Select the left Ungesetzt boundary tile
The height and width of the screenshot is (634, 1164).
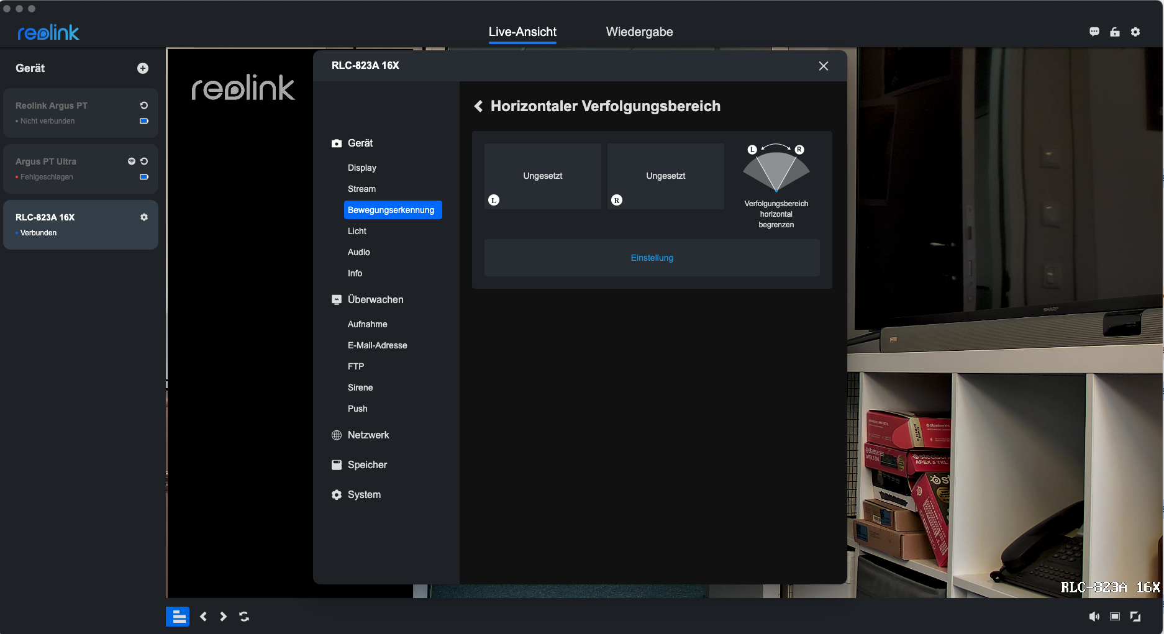(x=542, y=176)
